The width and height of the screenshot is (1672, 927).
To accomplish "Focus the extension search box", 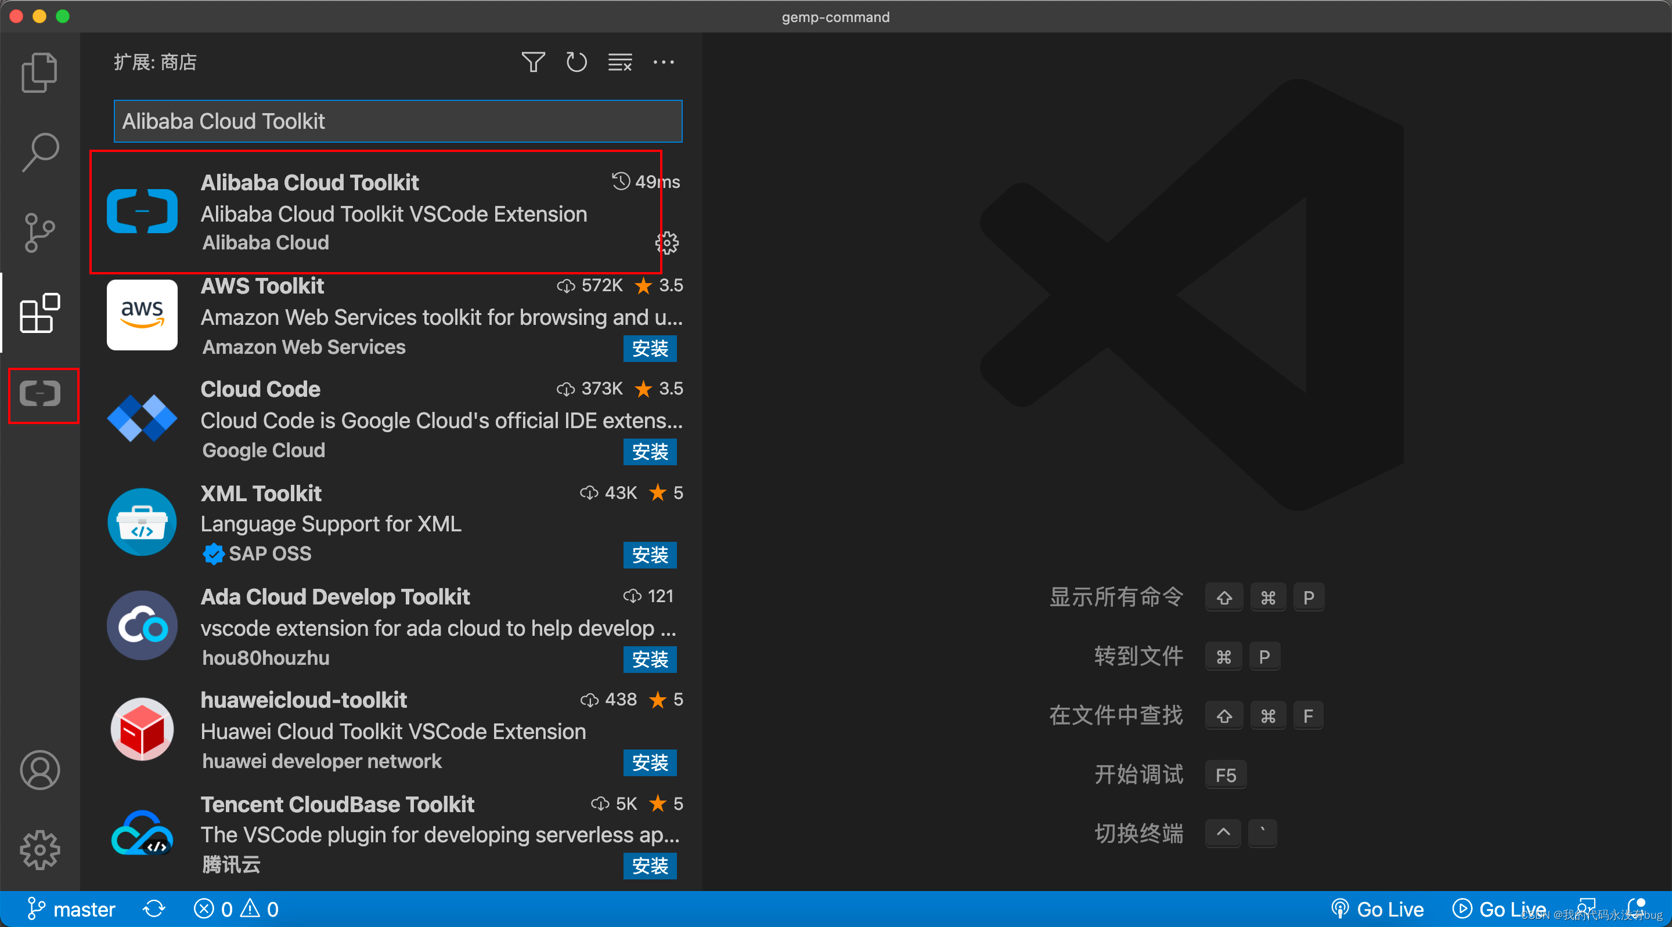I will [398, 121].
